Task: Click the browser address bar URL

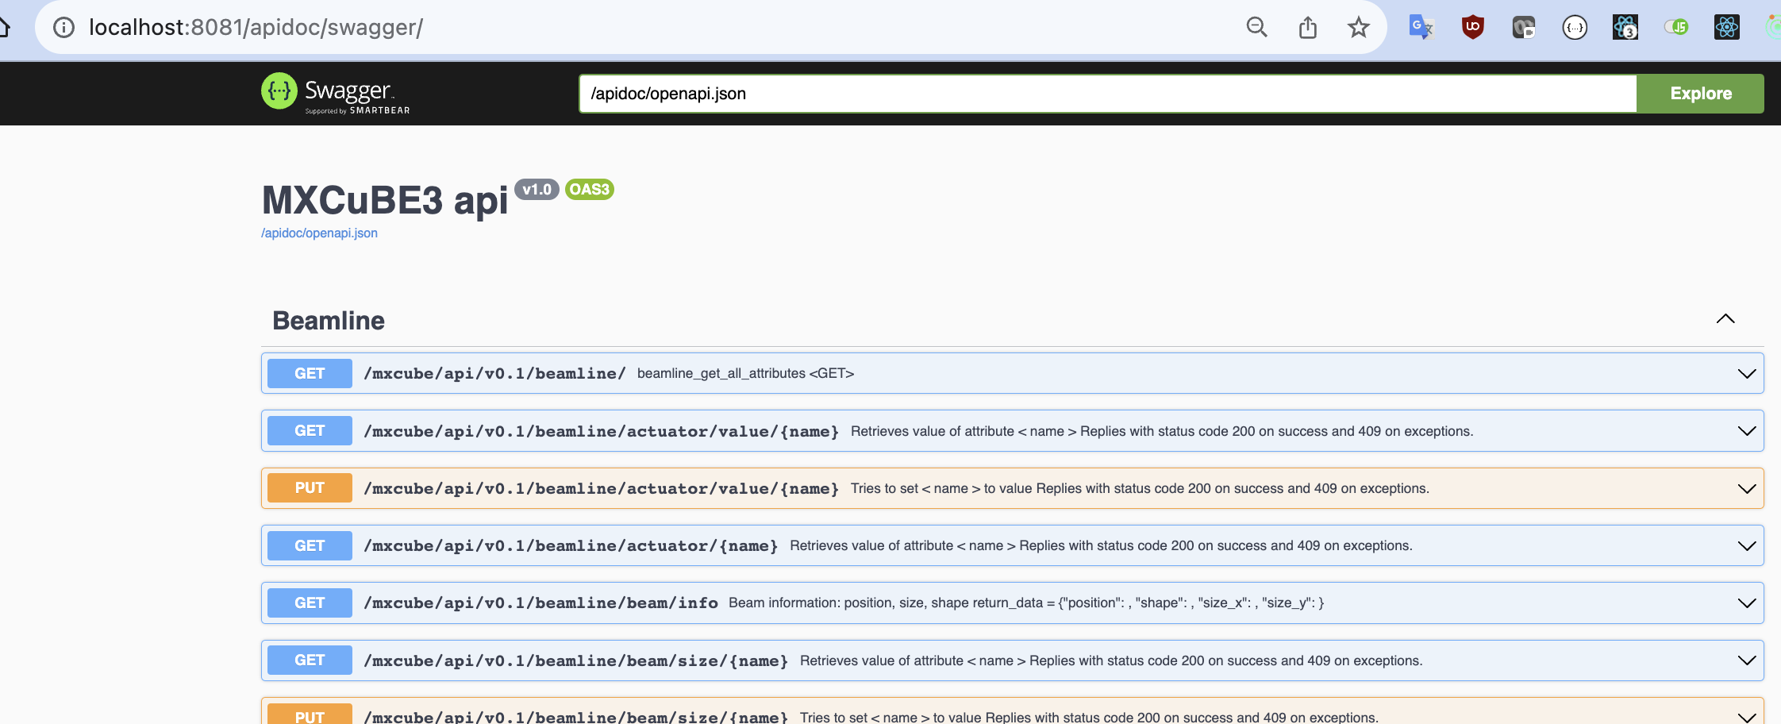Action: pos(256,28)
